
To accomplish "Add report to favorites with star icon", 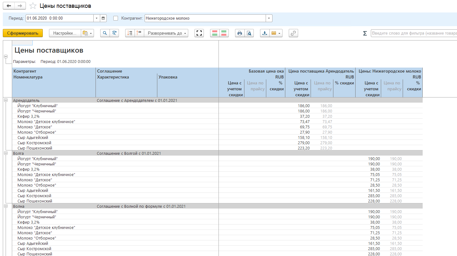I will (33, 6).
